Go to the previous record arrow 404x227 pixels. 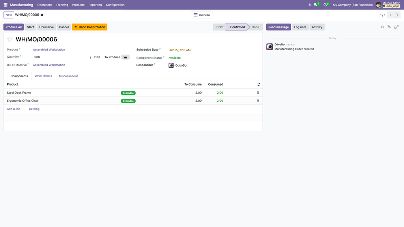(390, 15)
